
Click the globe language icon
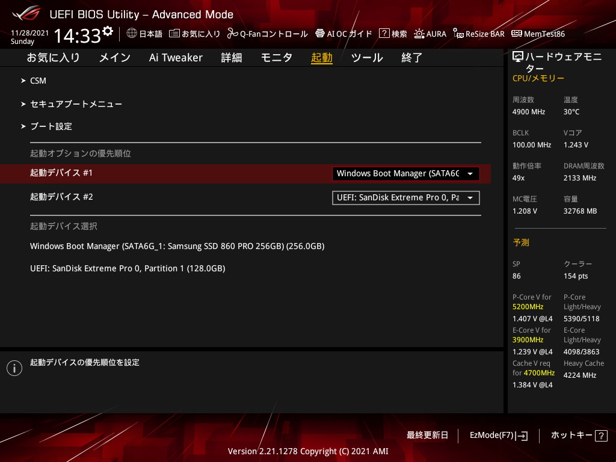coord(132,34)
